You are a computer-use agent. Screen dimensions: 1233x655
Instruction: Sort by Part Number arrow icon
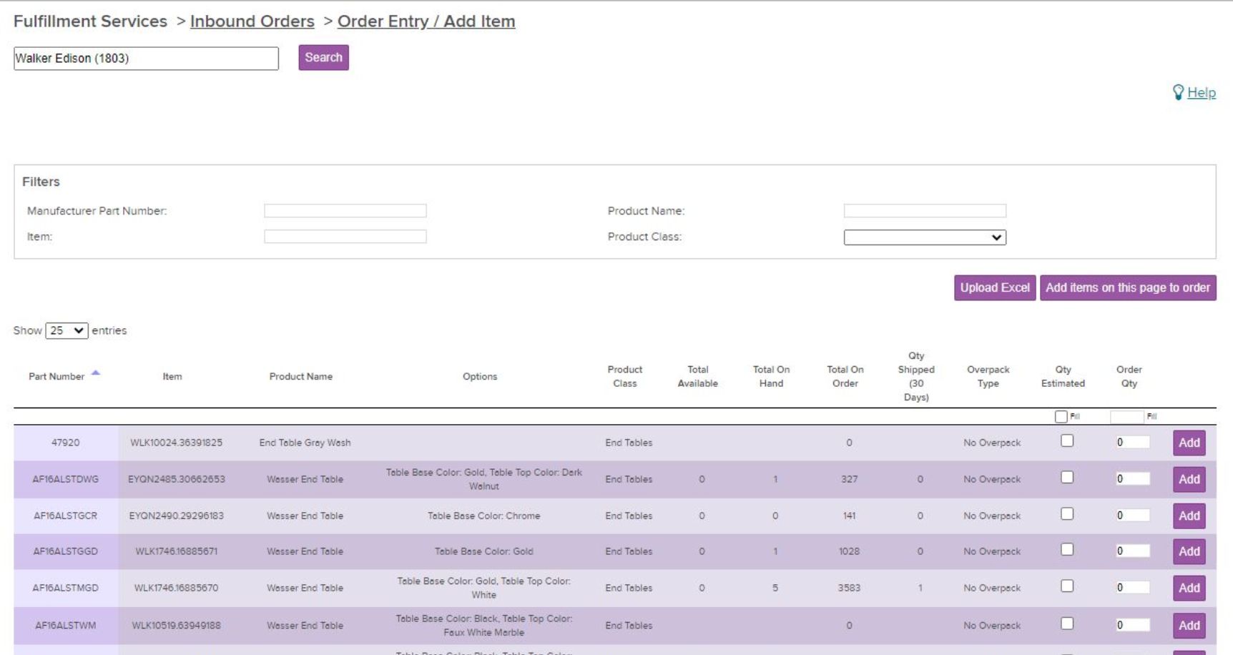tap(95, 373)
